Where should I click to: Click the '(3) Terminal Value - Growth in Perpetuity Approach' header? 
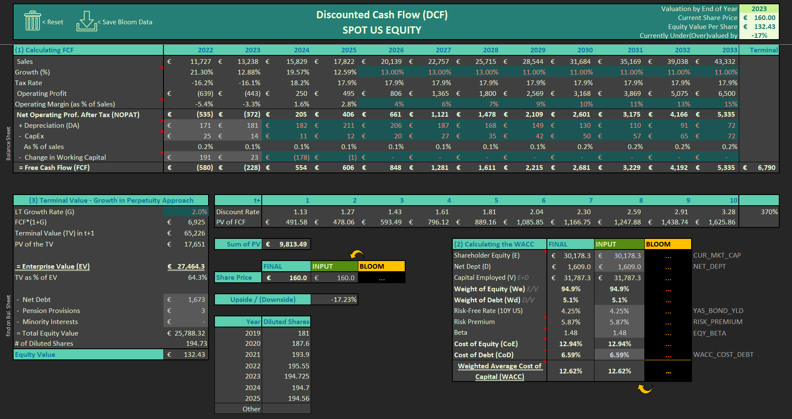(111, 200)
